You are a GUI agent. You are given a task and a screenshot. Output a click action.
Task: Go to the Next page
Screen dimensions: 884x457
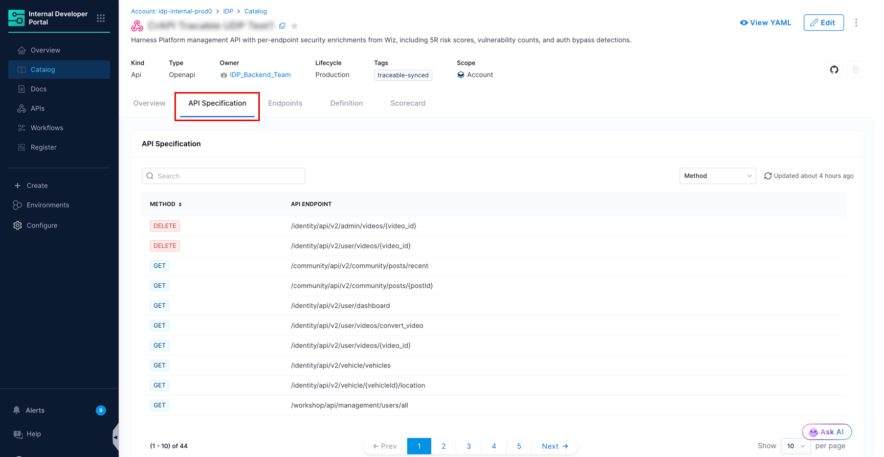click(555, 446)
